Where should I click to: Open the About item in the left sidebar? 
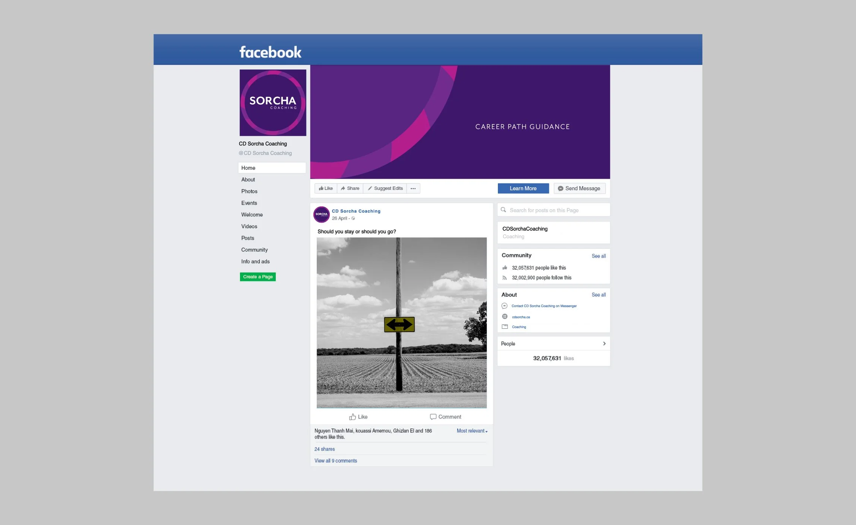[x=248, y=179]
